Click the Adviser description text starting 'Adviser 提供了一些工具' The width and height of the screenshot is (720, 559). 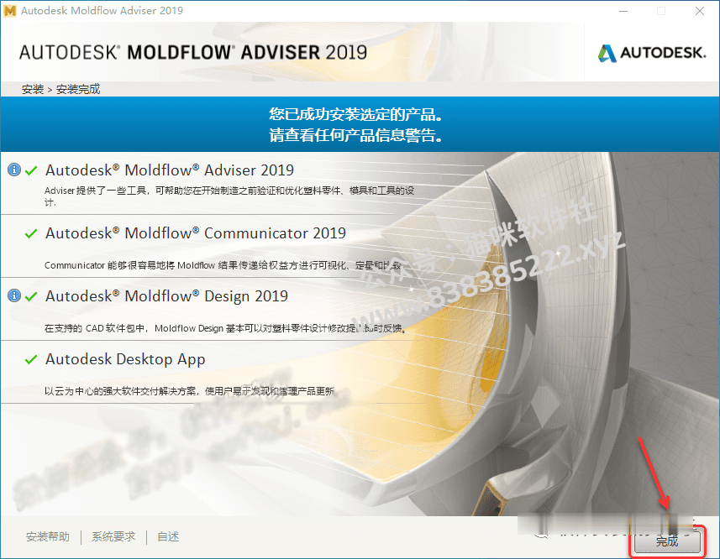tap(229, 196)
